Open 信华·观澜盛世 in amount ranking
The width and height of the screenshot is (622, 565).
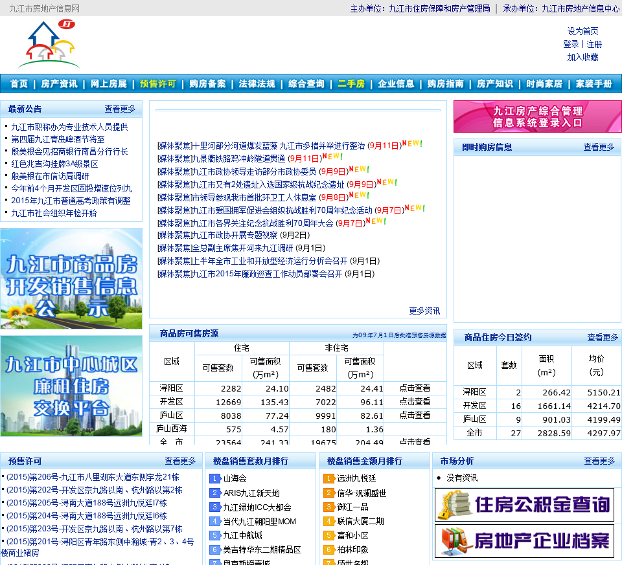[362, 493]
